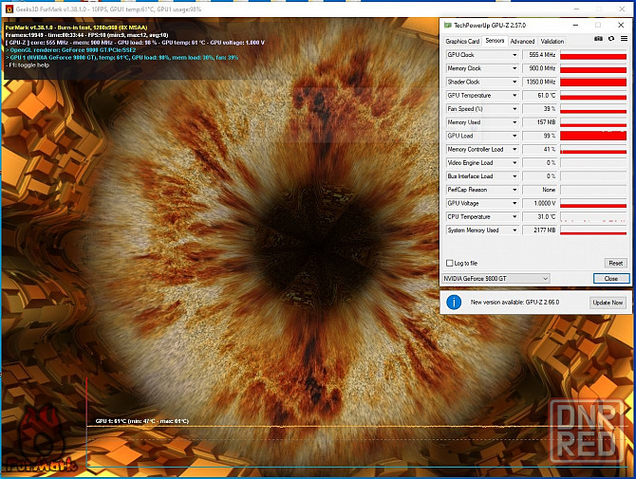636x479 pixels.
Task: Open the PerfCap Reason dropdown
Action: click(514, 190)
